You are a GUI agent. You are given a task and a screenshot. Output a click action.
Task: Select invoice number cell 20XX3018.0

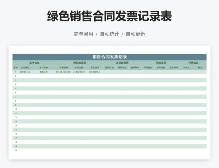click(95, 72)
